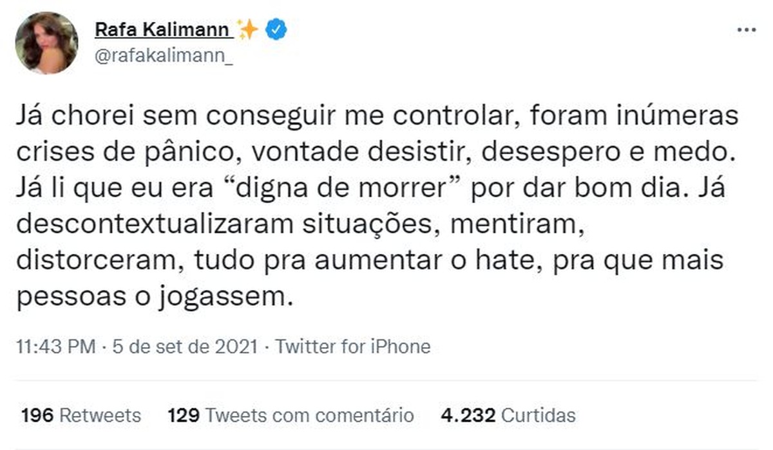Open the Rafa Kalimann name link
The width and height of the screenshot is (773, 450).
tap(164, 28)
